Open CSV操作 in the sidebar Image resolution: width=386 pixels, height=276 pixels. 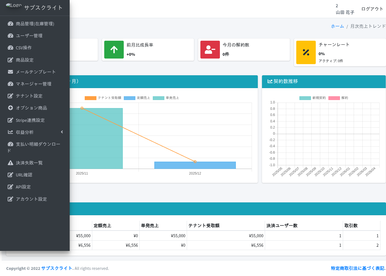[x=24, y=48]
